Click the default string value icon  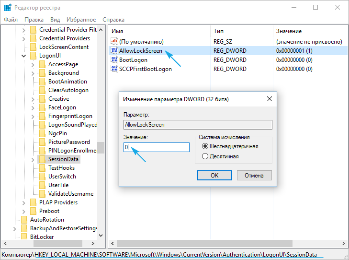[x=114, y=42]
